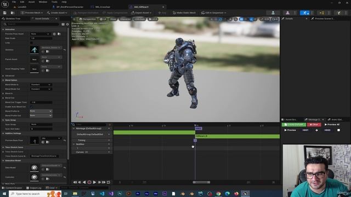Image resolution: width=351 pixels, height=197 pixels.
Task: Click Browse to asset icon beside Save
Action: click(13, 13)
